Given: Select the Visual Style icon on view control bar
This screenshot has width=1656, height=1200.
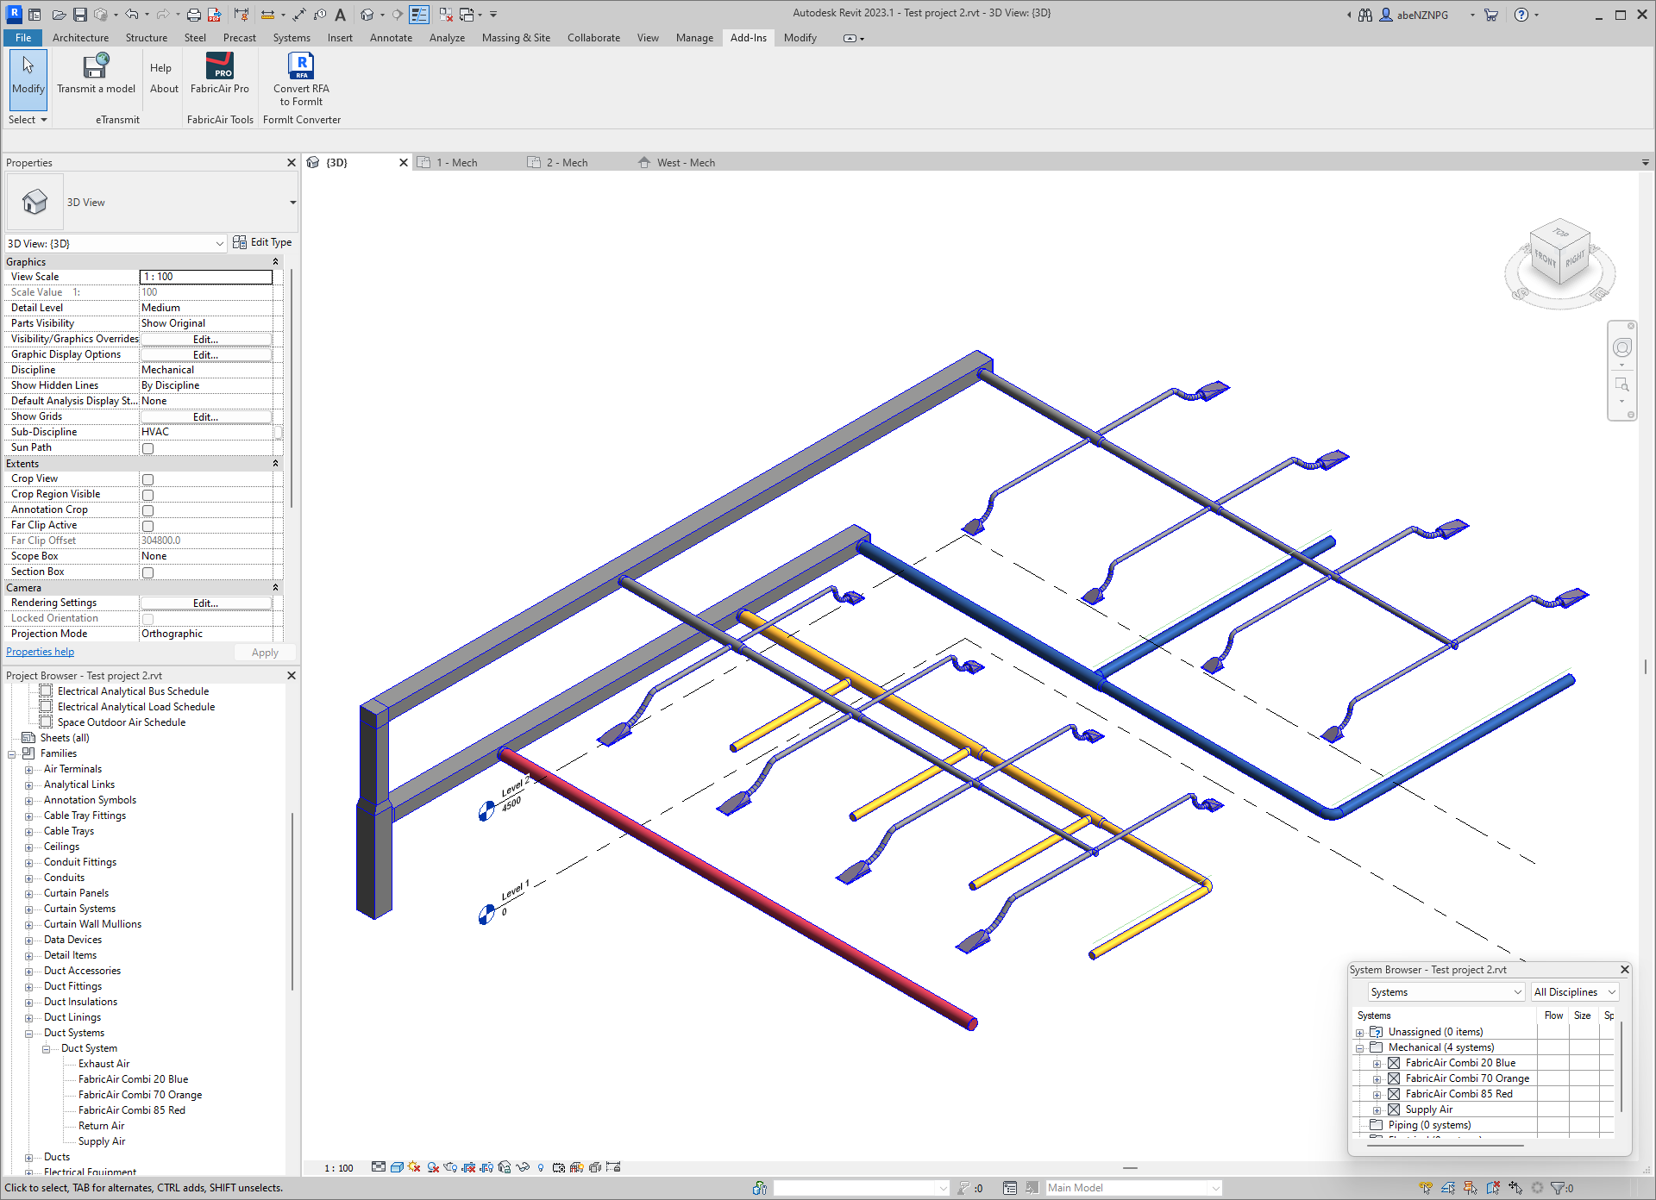Looking at the screenshot, I should 398,1168.
